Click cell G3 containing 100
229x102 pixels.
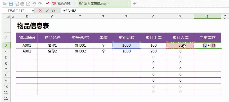pyautogui.click(x=153, y=46)
